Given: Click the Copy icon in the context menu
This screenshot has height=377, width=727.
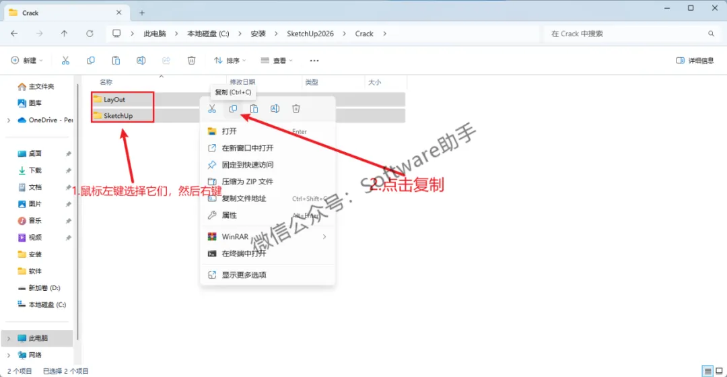Looking at the screenshot, I should pos(233,108).
